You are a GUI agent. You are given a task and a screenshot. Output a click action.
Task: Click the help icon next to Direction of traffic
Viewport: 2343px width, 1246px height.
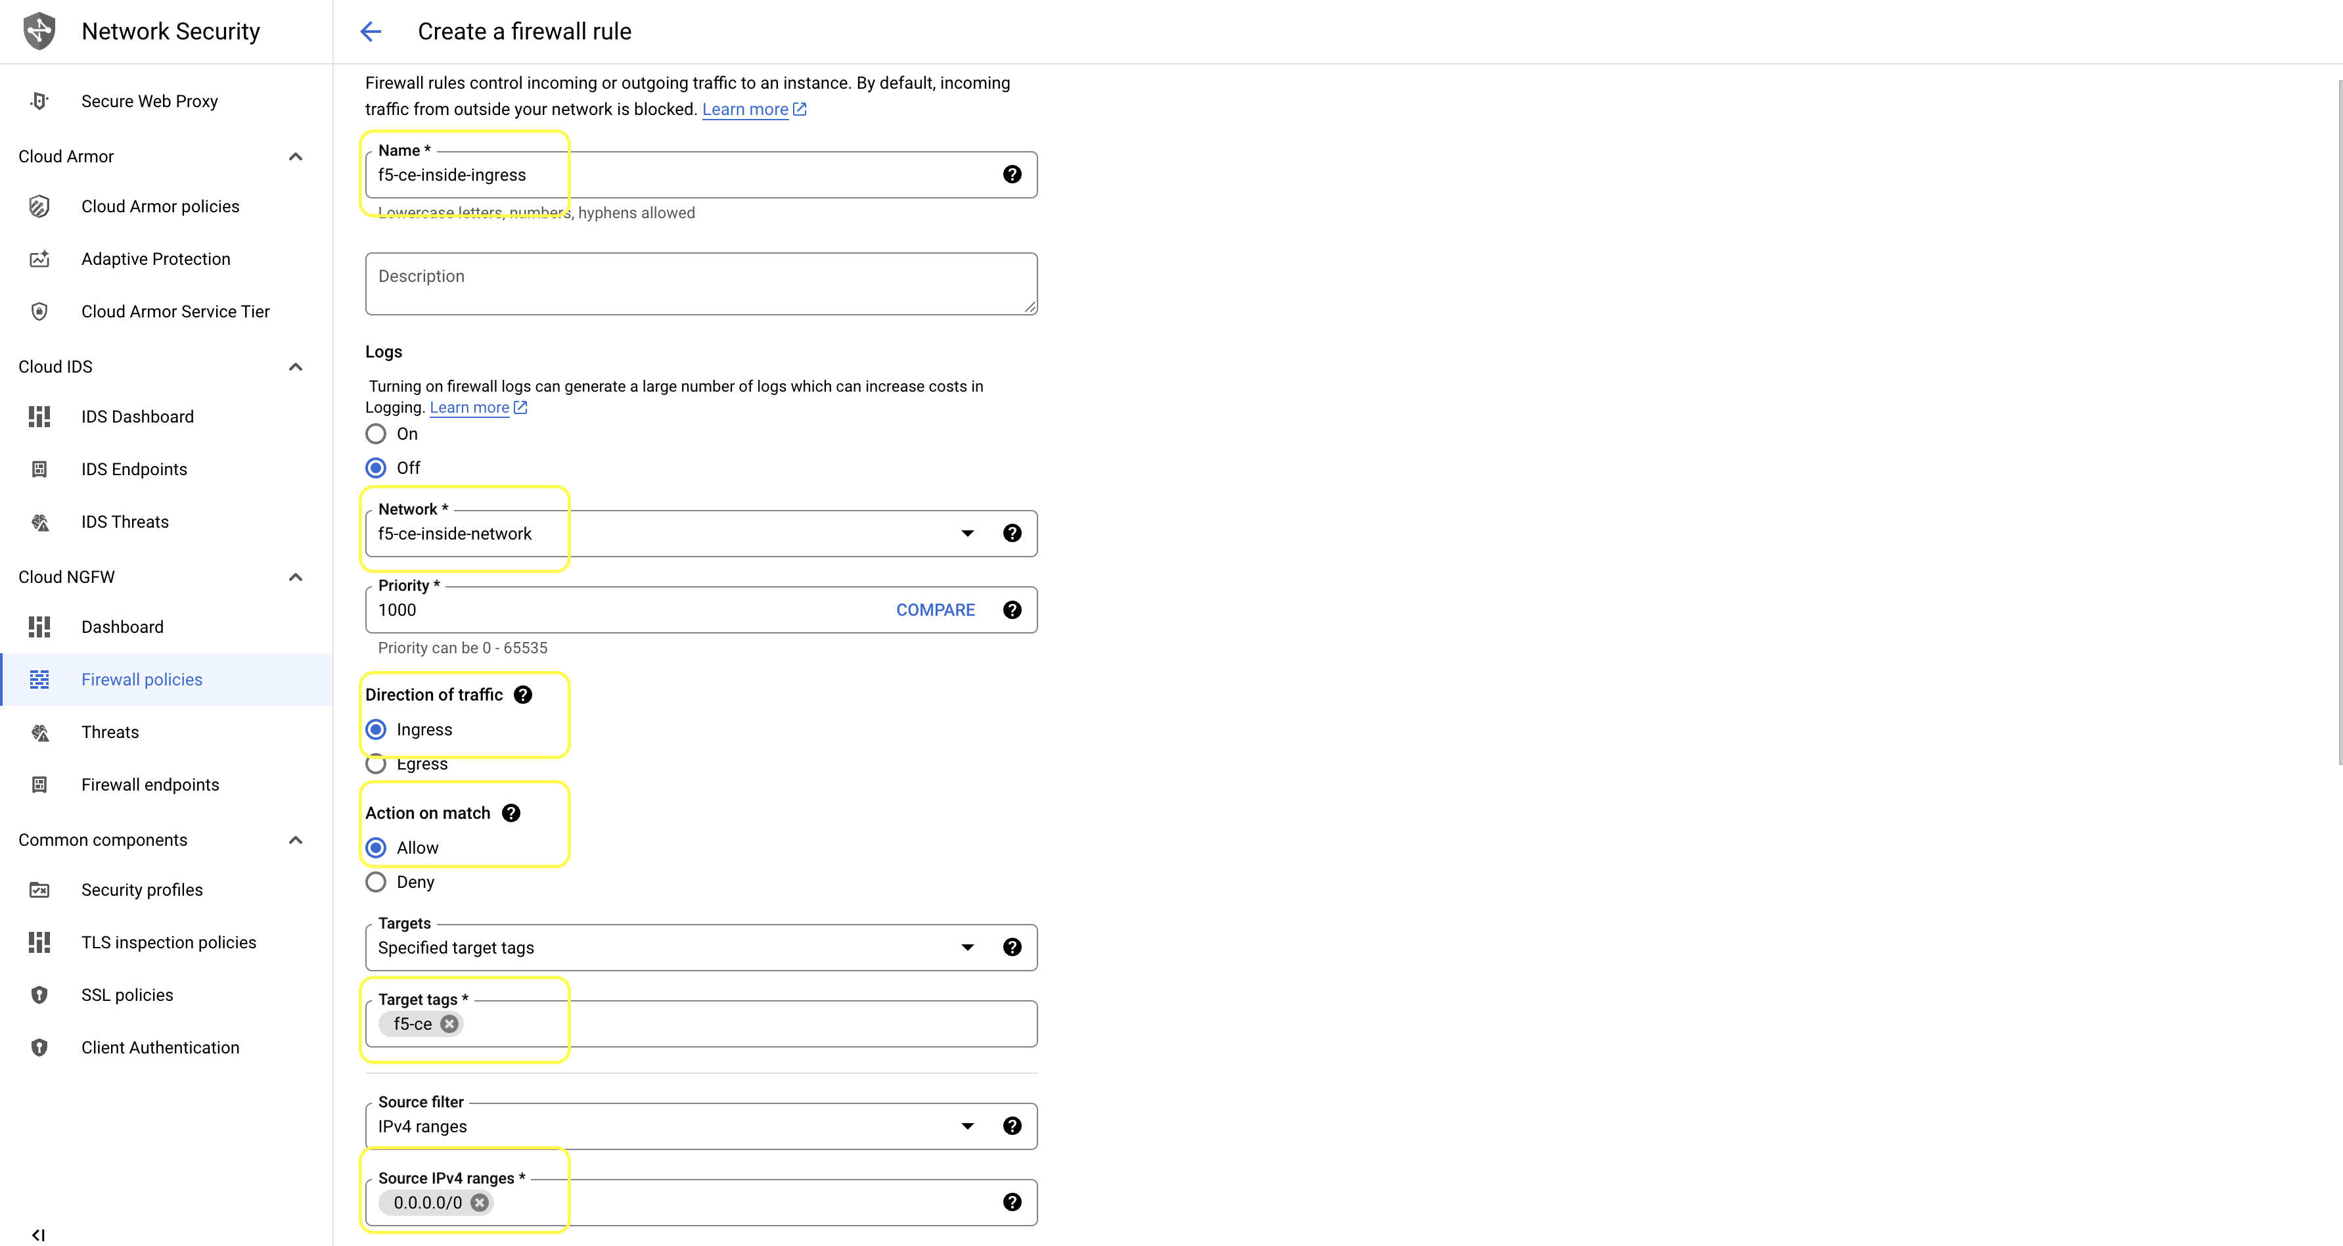pos(522,695)
